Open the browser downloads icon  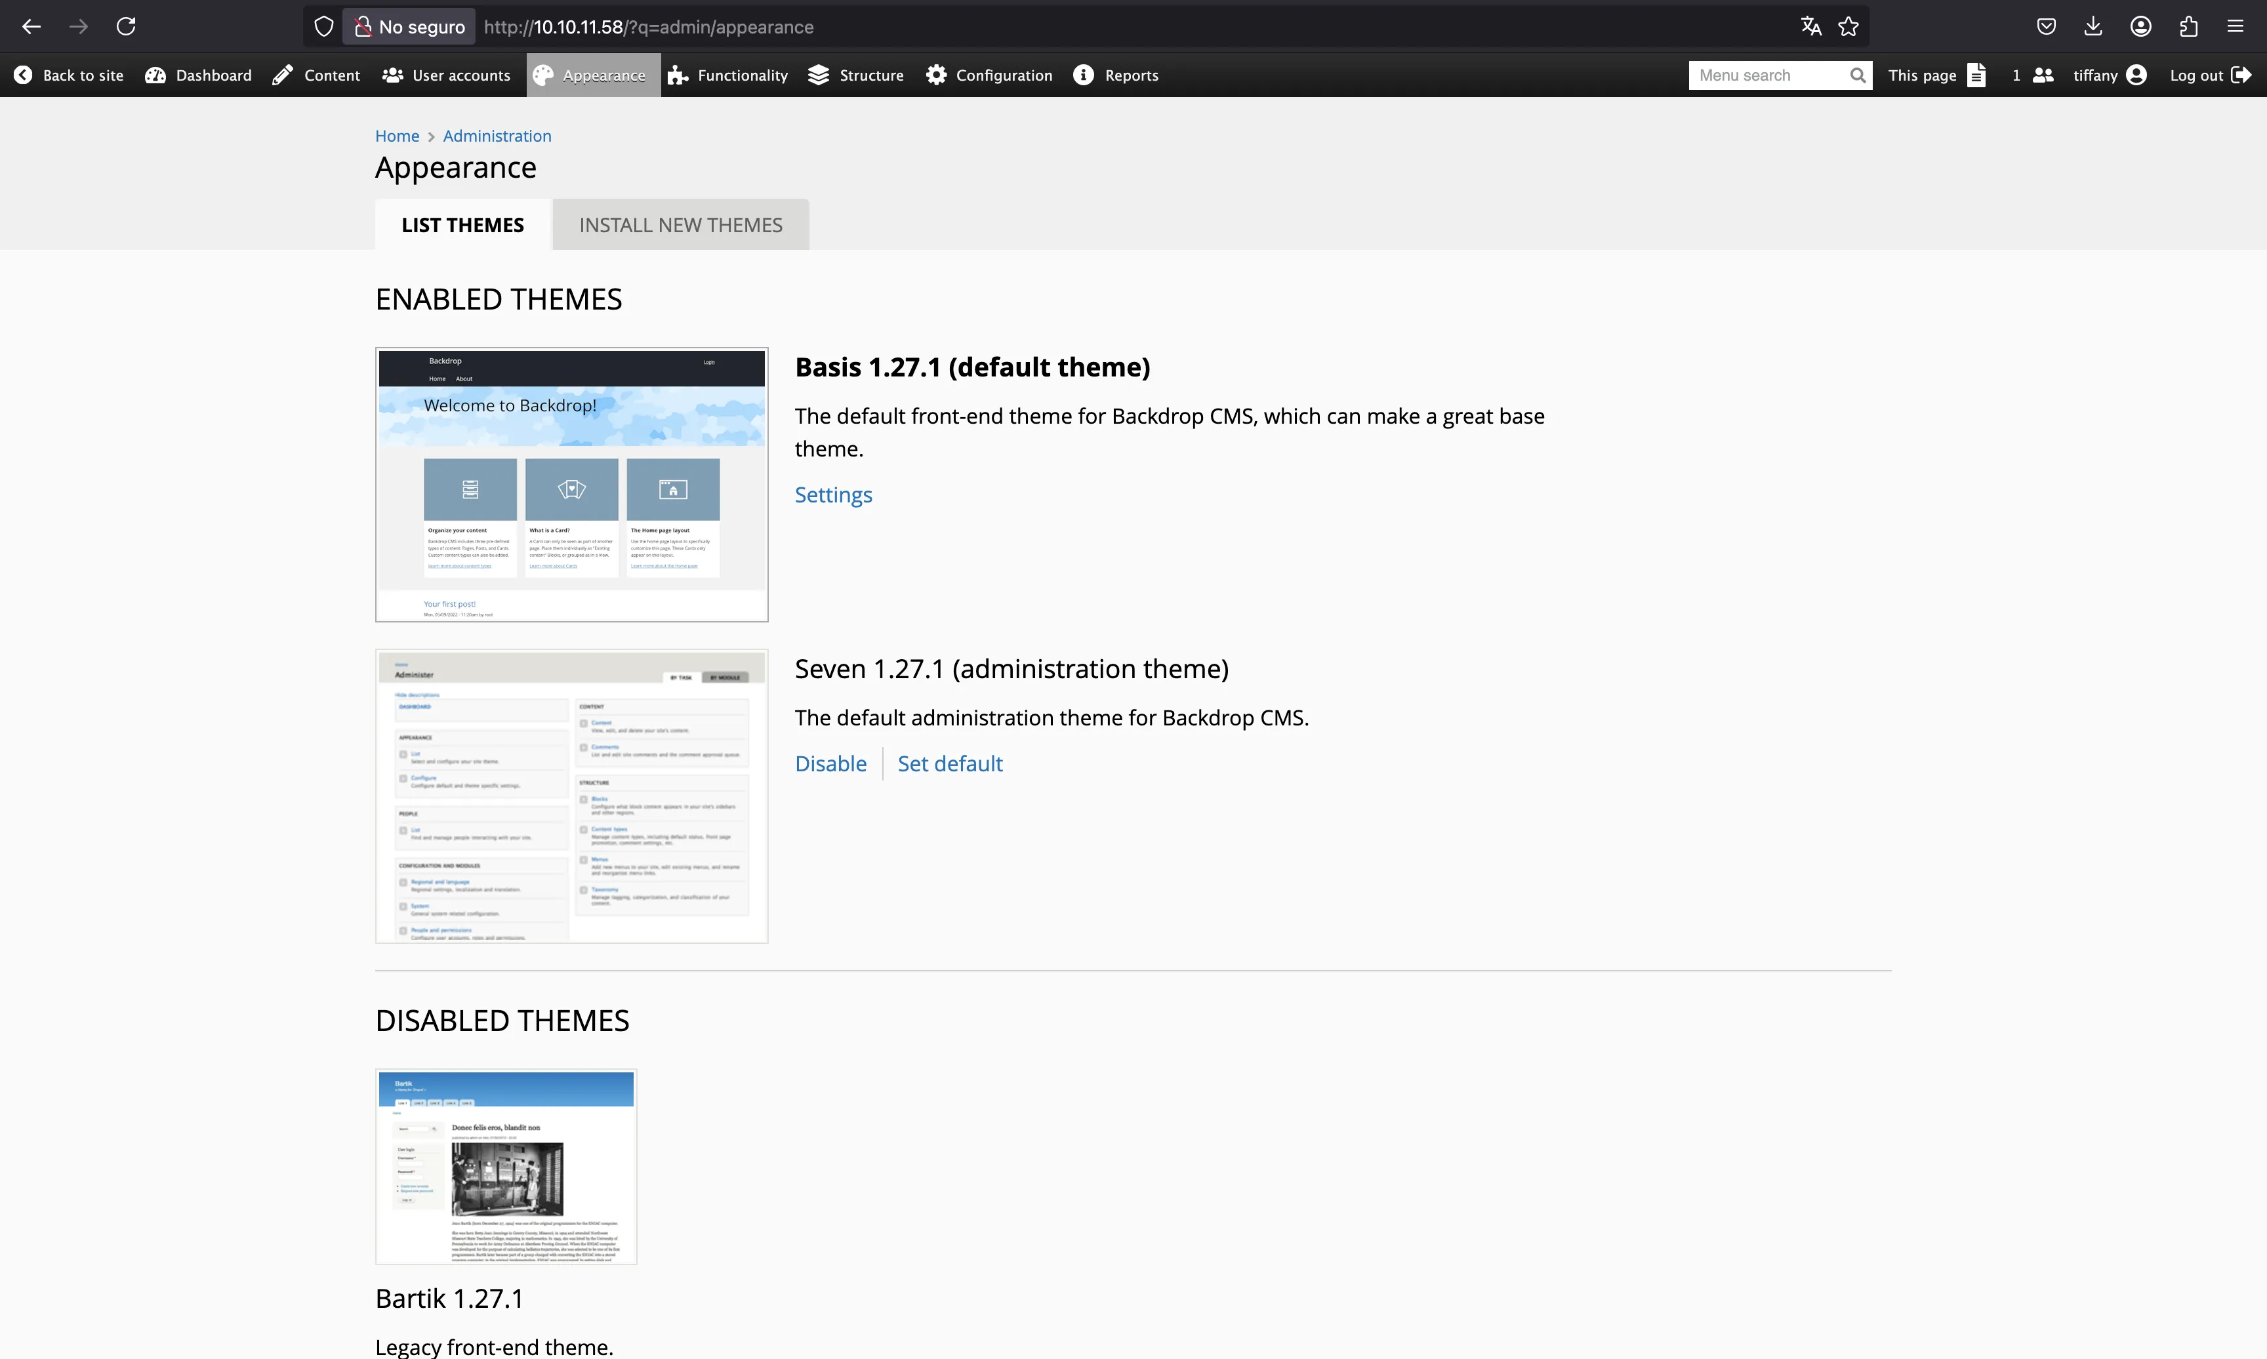pos(2093,26)
